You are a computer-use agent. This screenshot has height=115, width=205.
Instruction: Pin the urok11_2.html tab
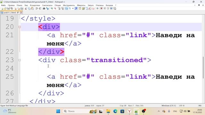[18, 12]
